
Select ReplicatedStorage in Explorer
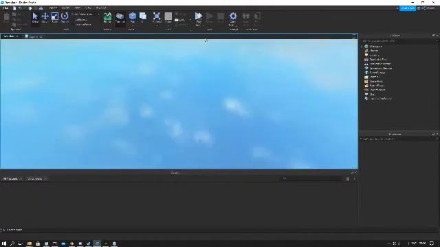(380, 64)
